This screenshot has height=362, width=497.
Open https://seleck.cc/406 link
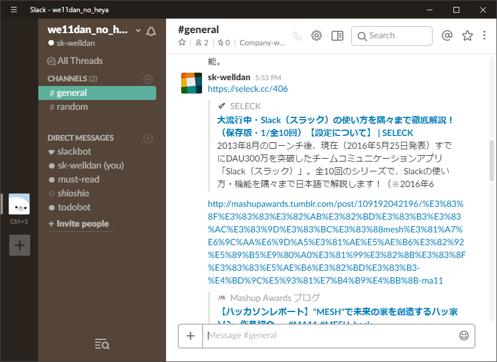tap(248, 89)
